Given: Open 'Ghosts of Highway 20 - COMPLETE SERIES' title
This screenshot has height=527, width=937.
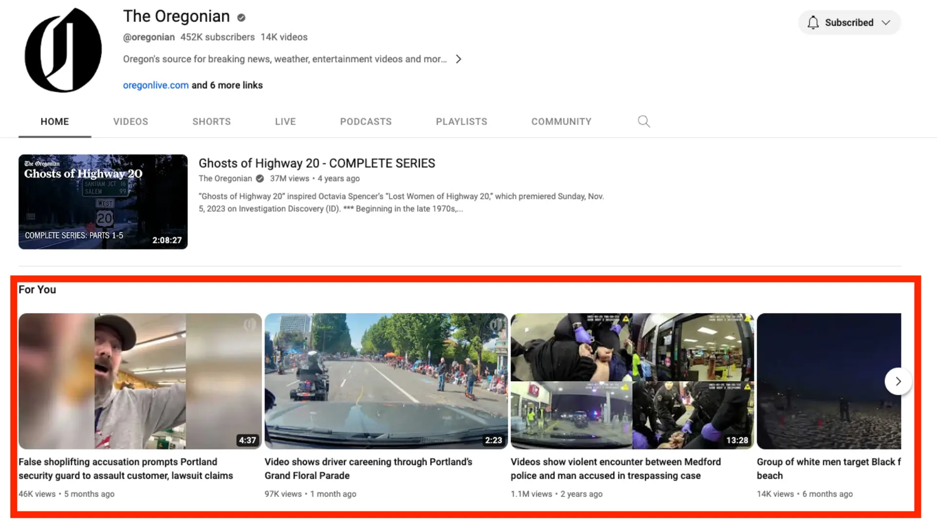Looking at the screenshot, I should pos(317,163).
